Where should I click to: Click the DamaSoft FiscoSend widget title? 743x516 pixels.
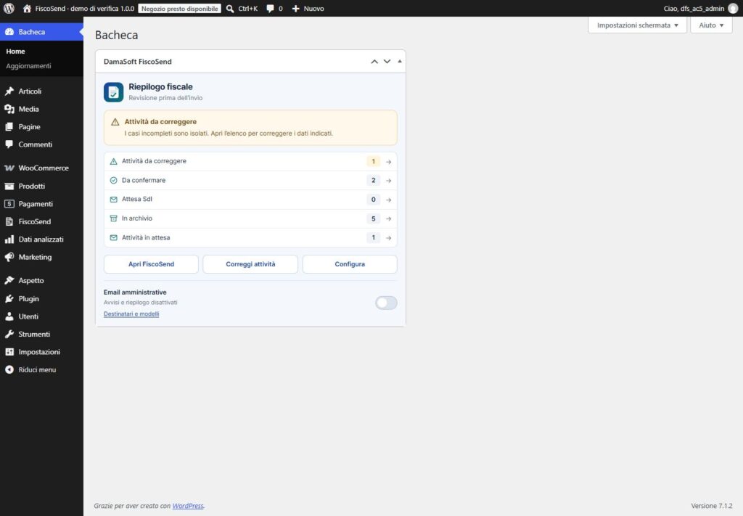click(x=137, y=62)
